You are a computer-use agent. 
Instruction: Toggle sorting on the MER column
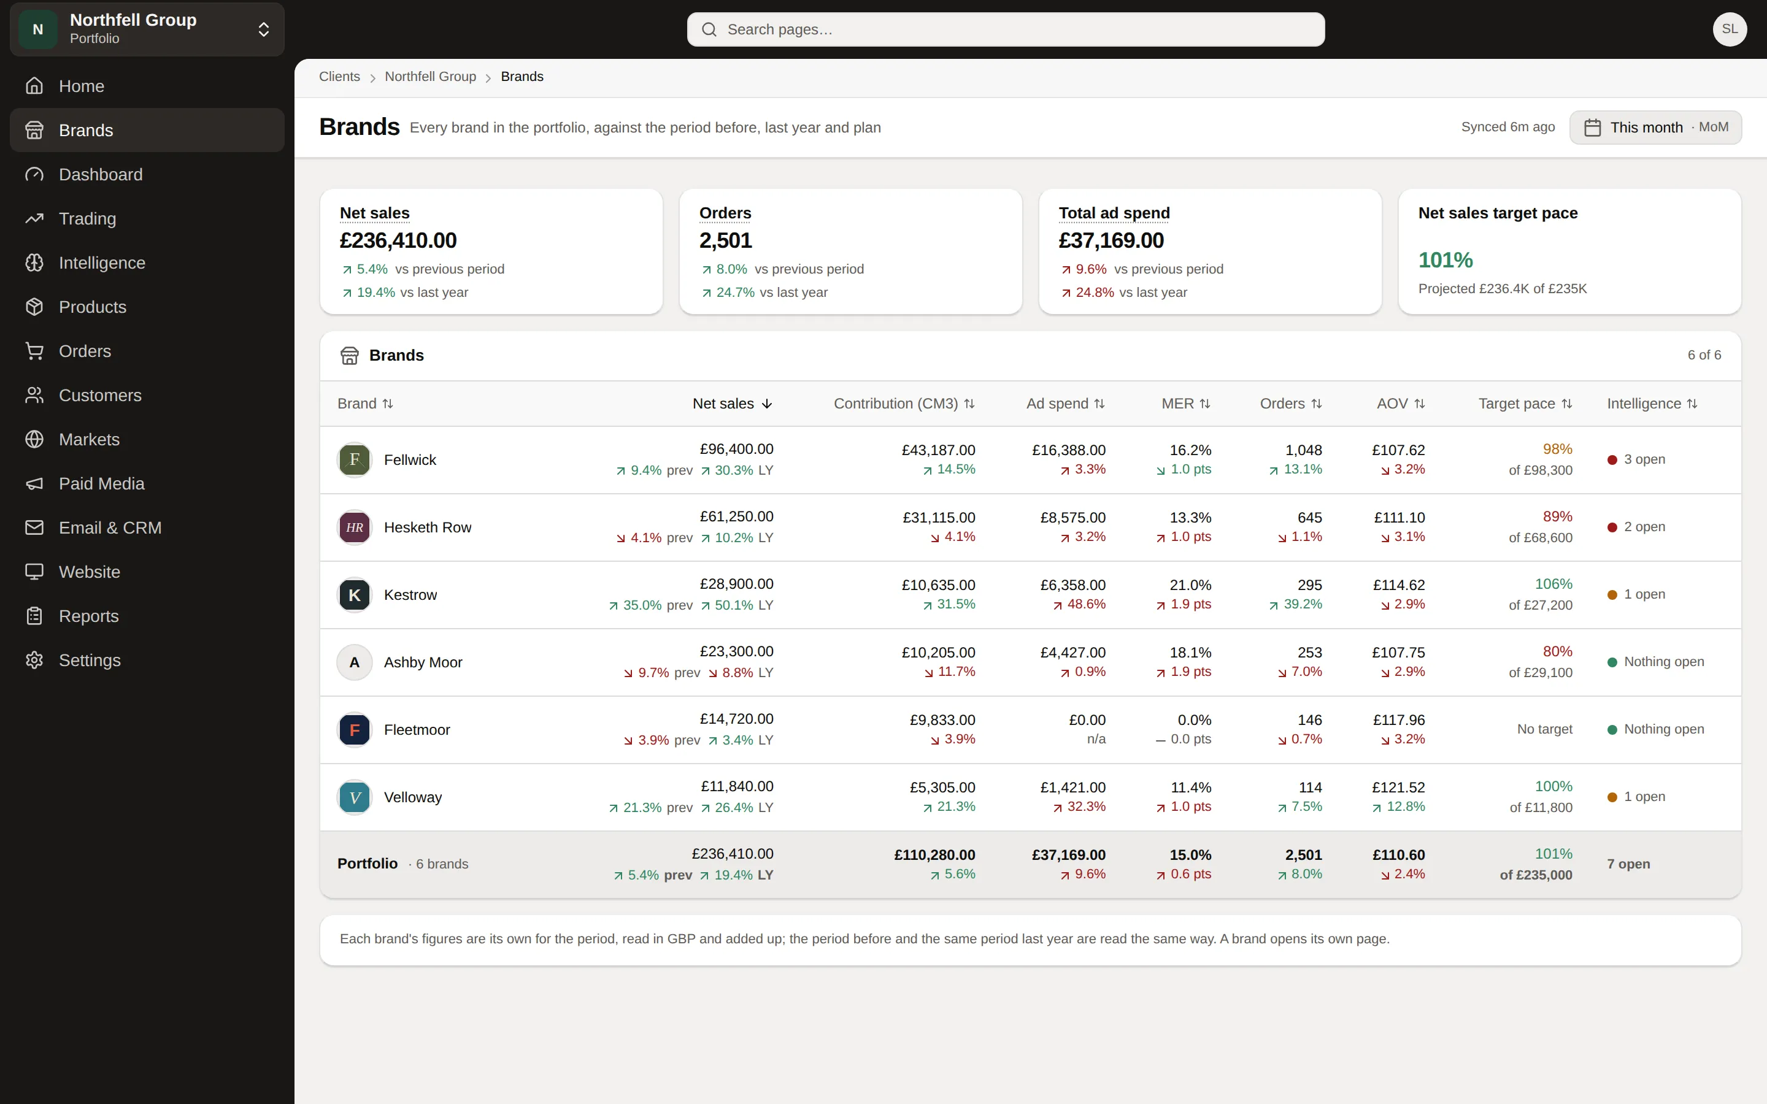[1186, 404]
